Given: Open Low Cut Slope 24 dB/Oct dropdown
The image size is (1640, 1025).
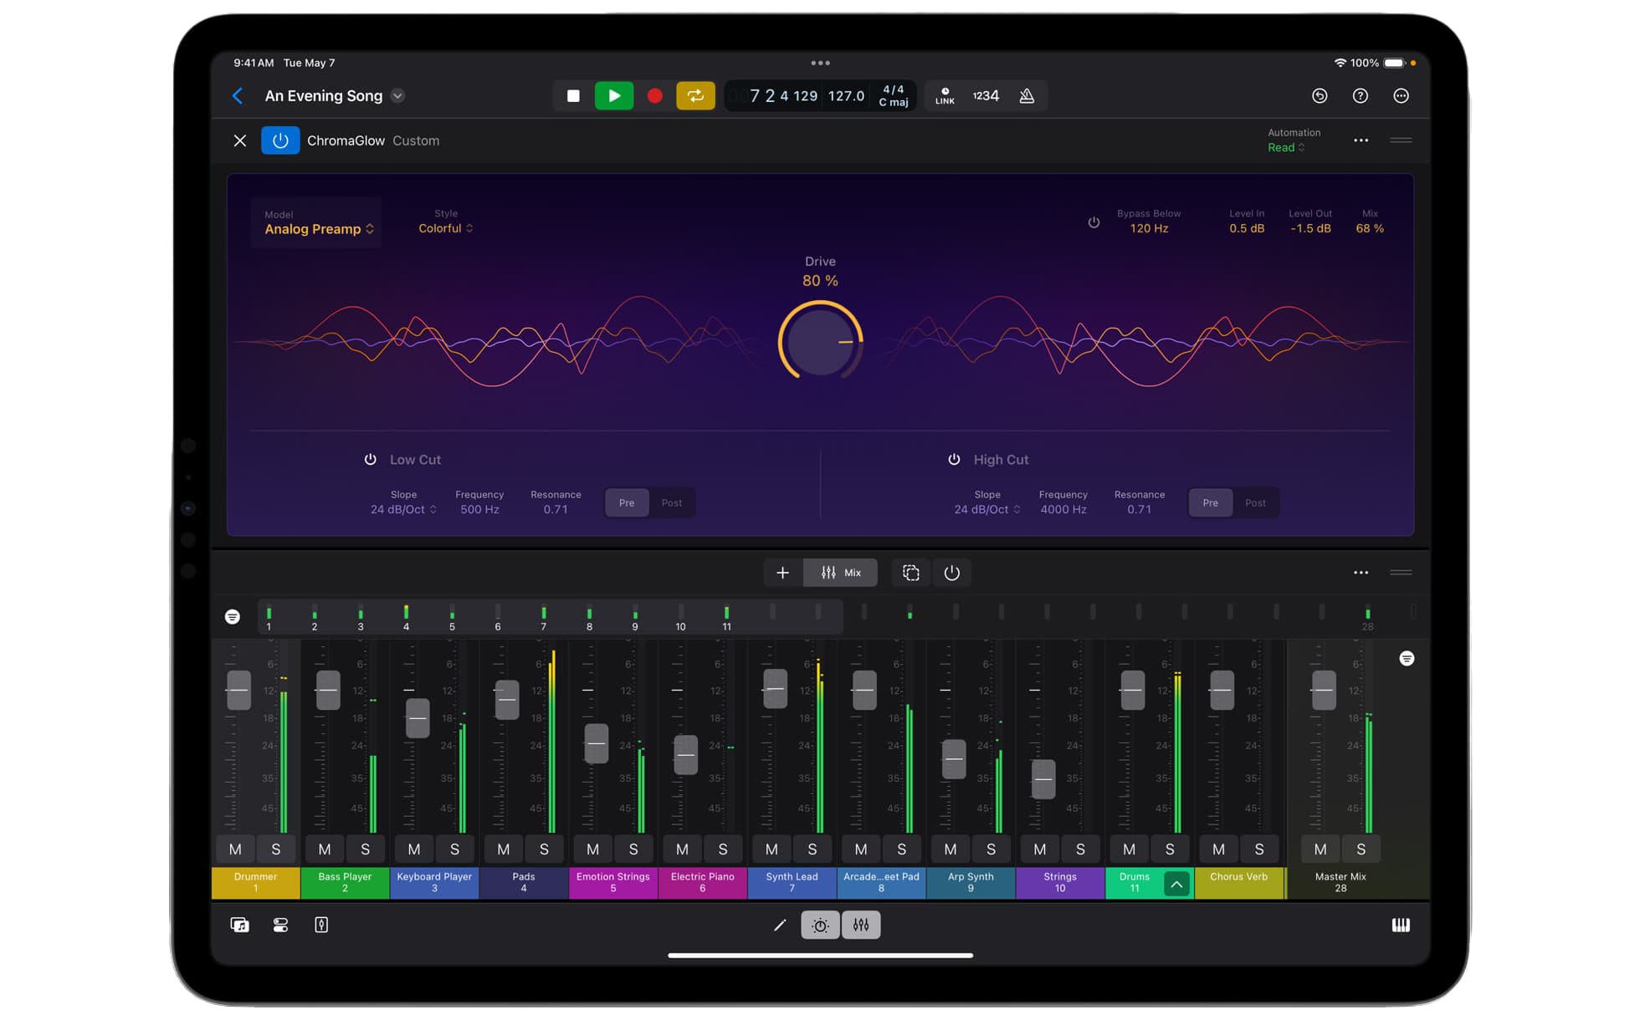Looking at the screenshot, I should point(403,509).
